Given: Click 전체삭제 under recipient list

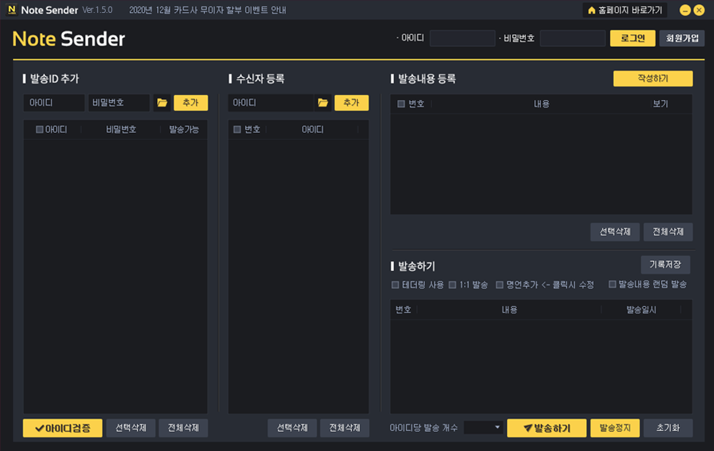Looking at the screenshot, I should pos(345,428).
